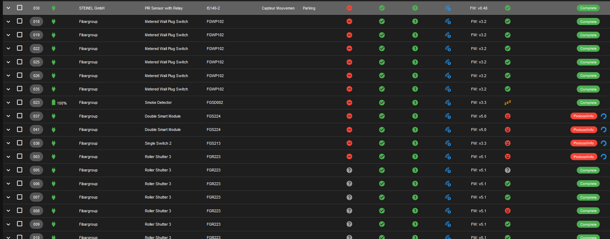Click the power plug icon for node 041

pos(54,130)
